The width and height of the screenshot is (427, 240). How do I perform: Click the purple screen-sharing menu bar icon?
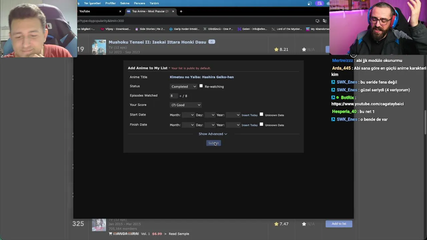click(320, 3)
